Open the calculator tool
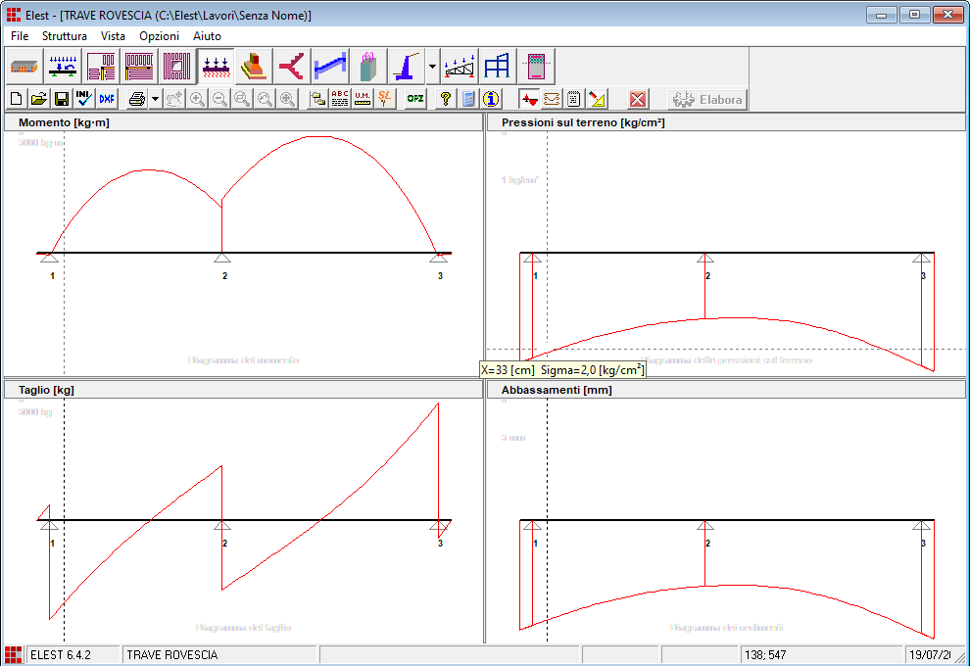970x666 pixels. 468,99
